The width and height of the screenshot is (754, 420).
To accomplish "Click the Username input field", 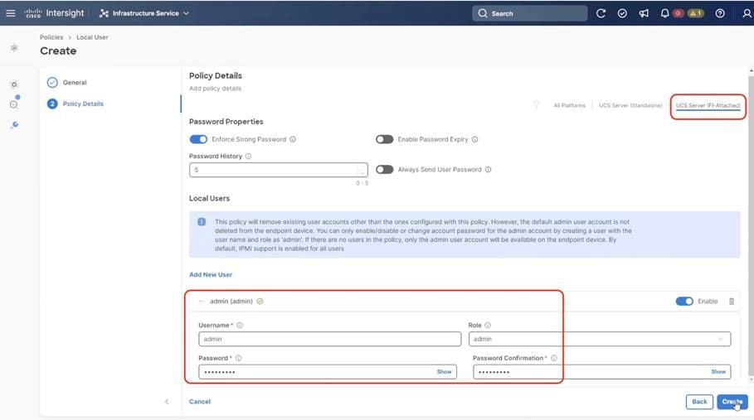I will pyautogui.click(x=330, y=339).
